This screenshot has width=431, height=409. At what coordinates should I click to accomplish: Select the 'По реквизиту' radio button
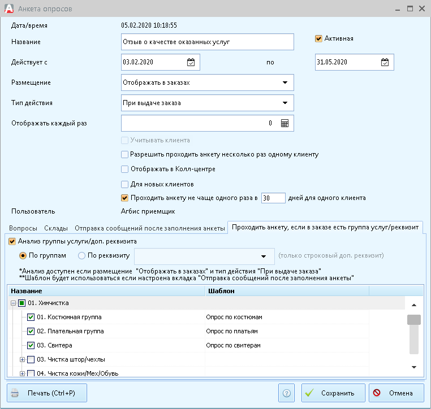pos(81,256)
